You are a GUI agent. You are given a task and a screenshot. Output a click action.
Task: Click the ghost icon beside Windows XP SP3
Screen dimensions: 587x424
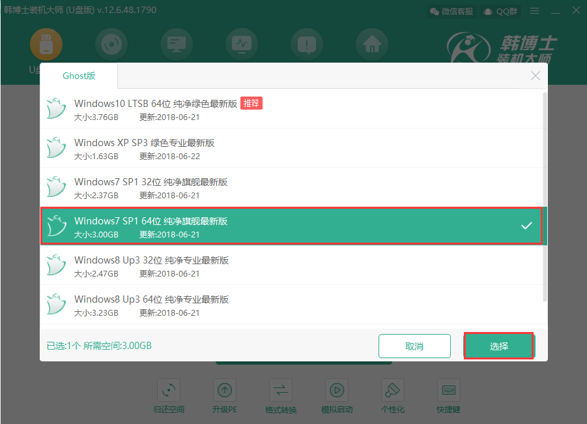[57, 148]
